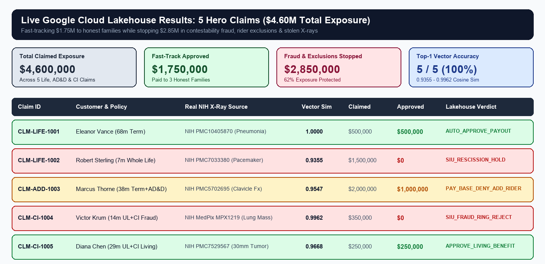Click vector similarity 1.0000
545x264 pixels.
(x=314, y=132)
